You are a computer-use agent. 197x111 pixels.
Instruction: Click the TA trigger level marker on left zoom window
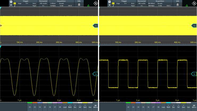95,74
